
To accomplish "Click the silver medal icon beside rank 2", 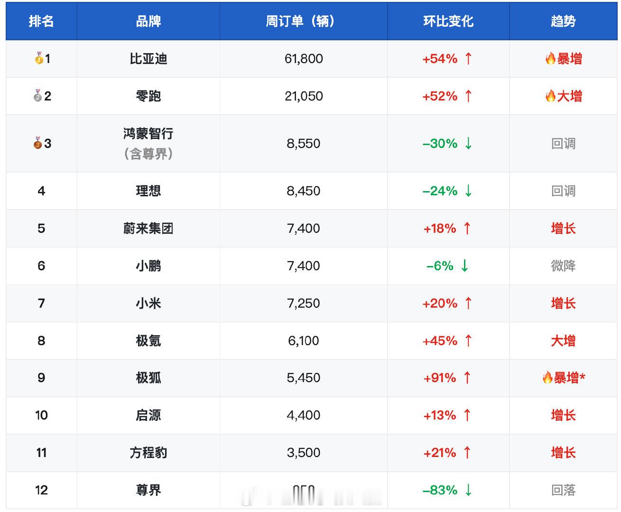I will (x=38, y=96).
